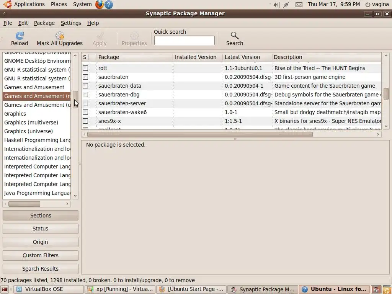Image resolution: width=392 pixels, height=294 pixels.
Task: Click the show desktop icon in taskbar
Action: 5,289
